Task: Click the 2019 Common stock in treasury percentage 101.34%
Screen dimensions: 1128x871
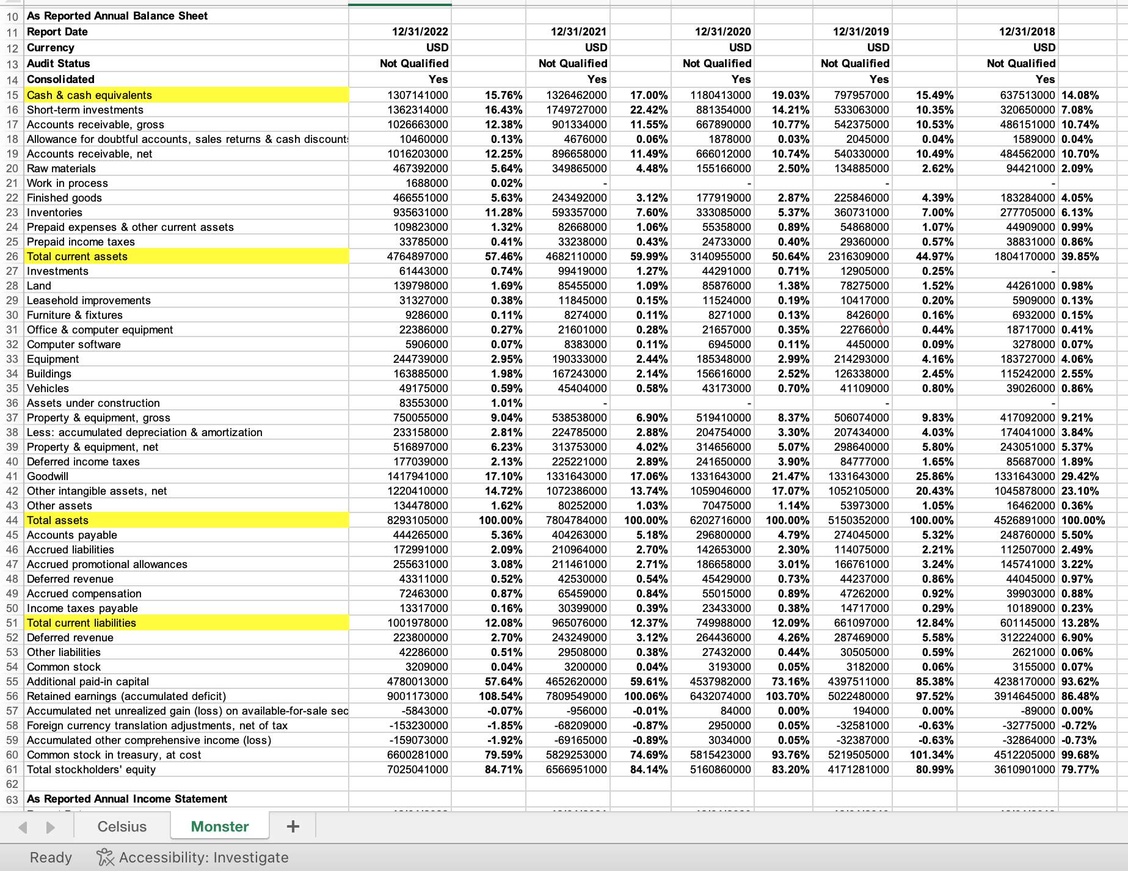Action: [924, 755]
